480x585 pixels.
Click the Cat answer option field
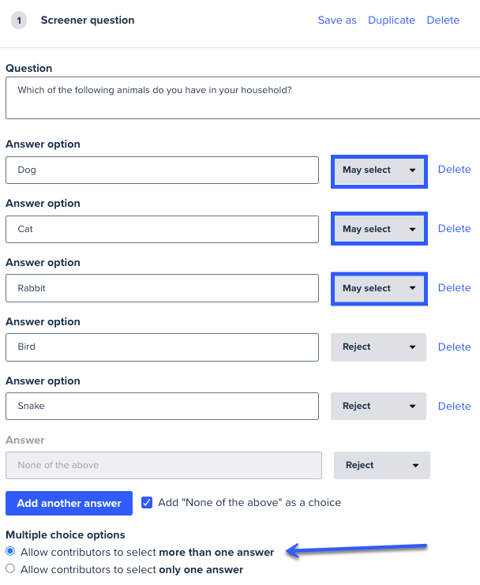point(162,229)
